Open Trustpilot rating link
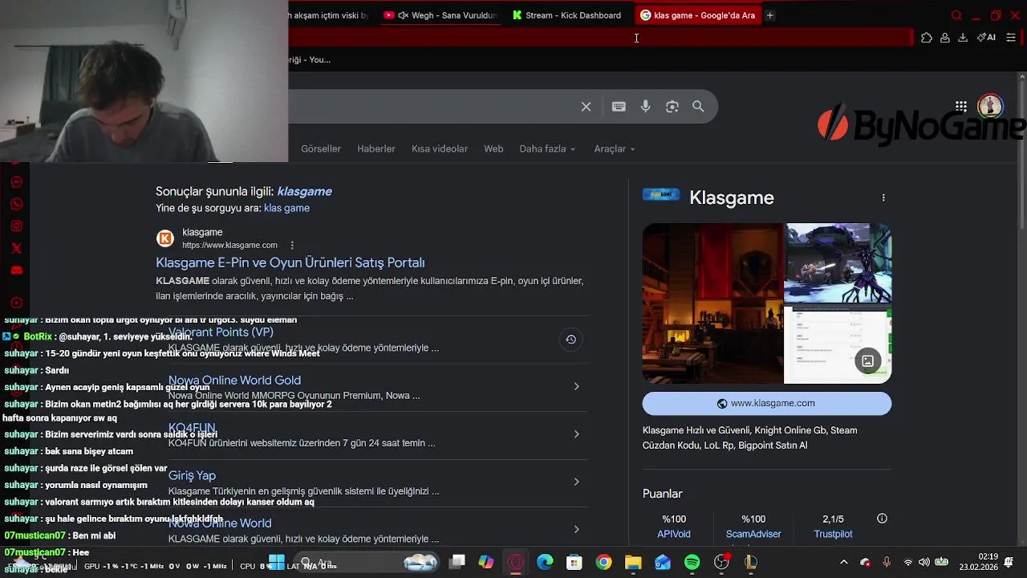1027x578 pixels. [833, 534]
